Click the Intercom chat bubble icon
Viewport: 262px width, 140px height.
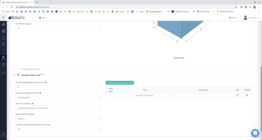255,133
